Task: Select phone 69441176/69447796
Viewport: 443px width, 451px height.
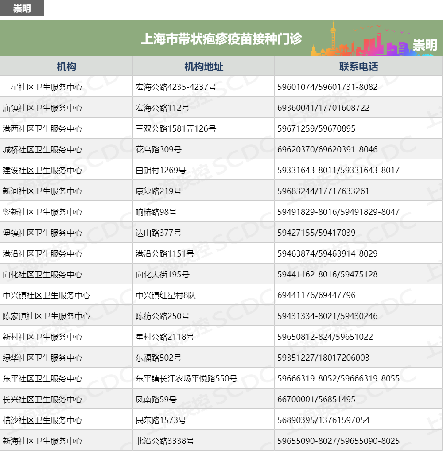Action: [316, 295]
